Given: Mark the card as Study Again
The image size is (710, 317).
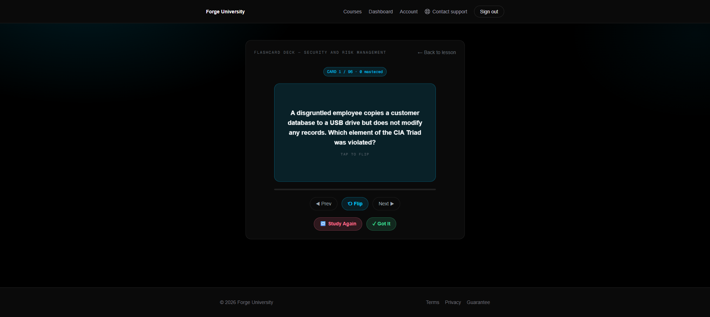Looking at the screenshot, I should (x=338, y=224).
